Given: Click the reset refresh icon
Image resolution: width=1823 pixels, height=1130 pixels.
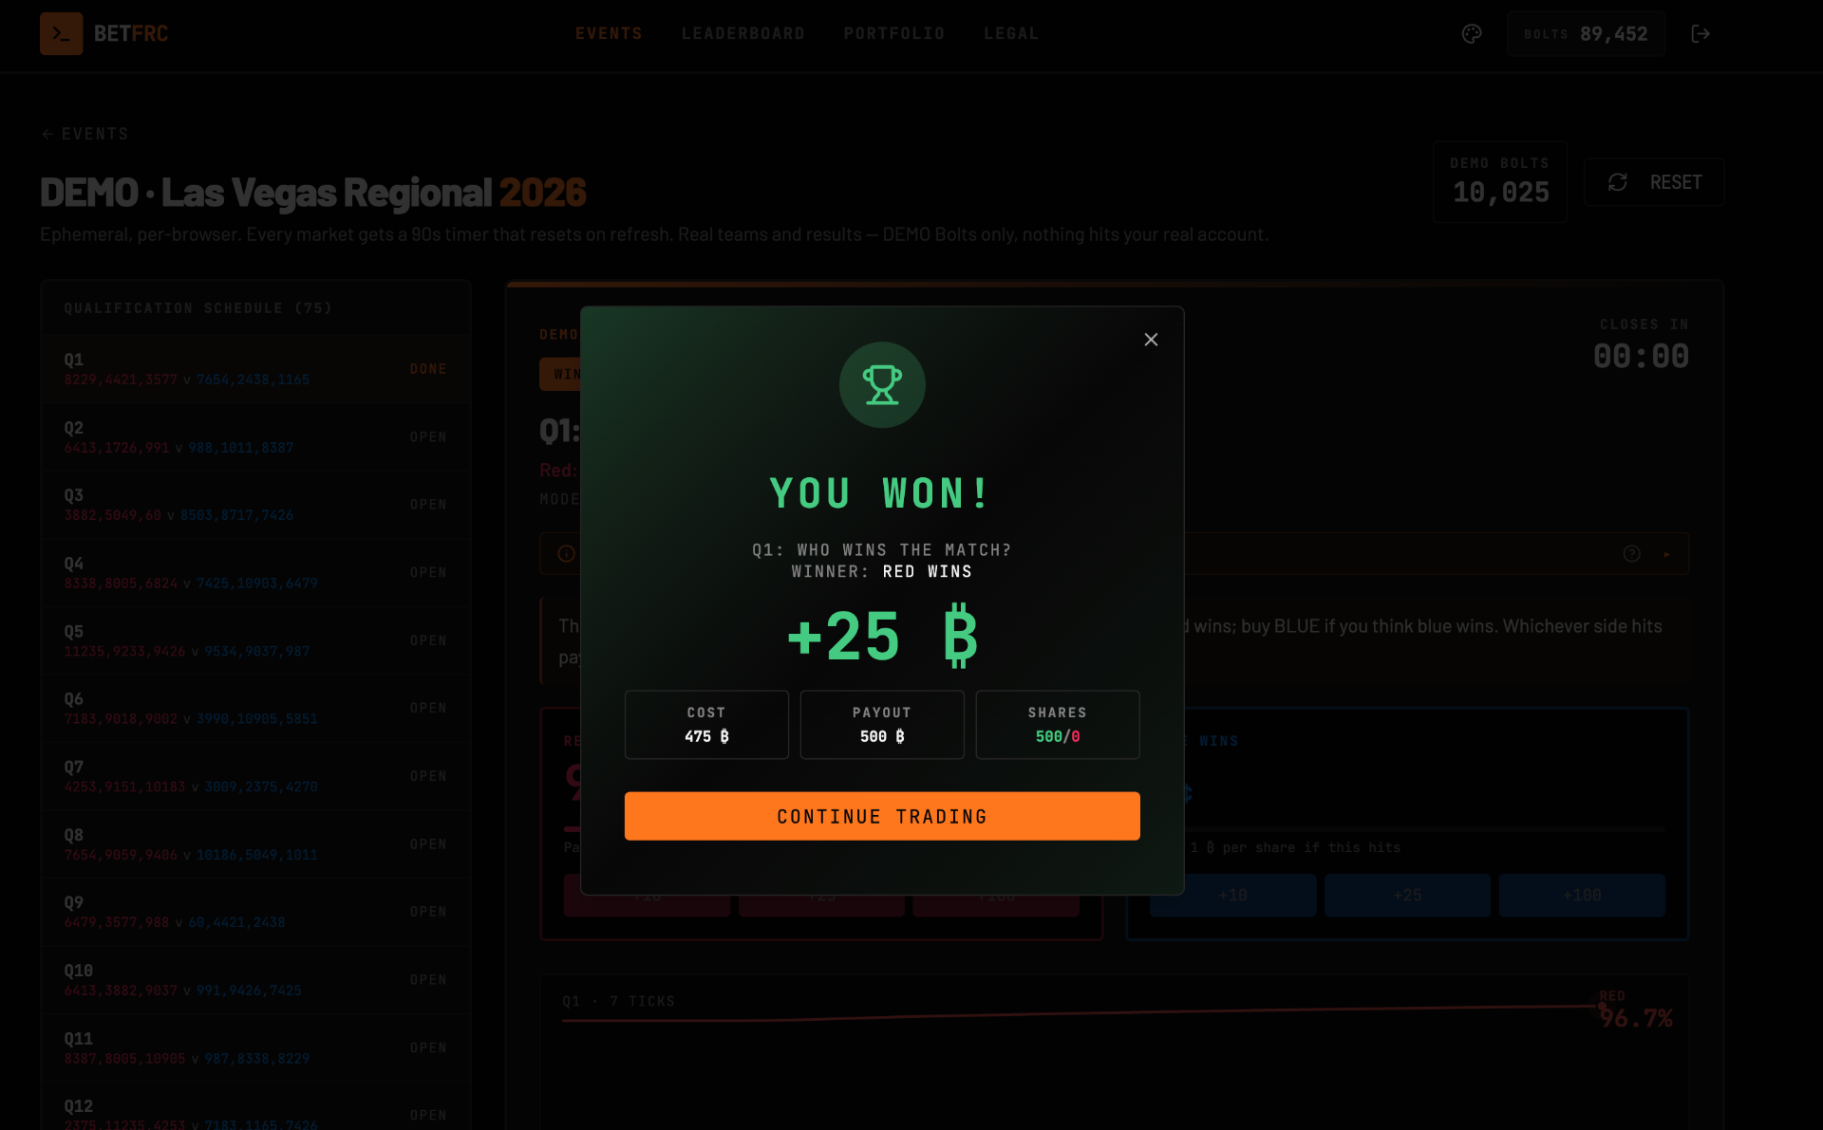Looking at the screenshot, I should [x=1618, y=182].
